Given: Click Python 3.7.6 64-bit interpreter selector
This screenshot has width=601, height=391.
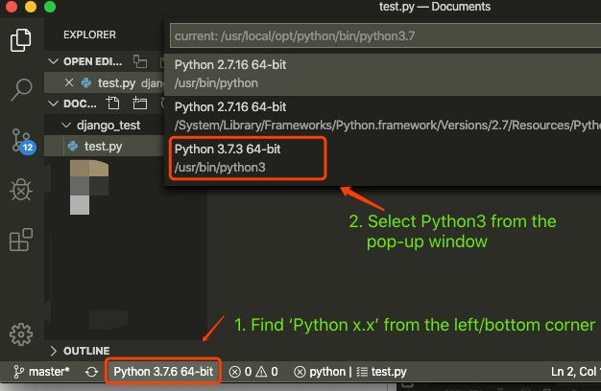Looking at the screenshot, I should coord(163,371).
